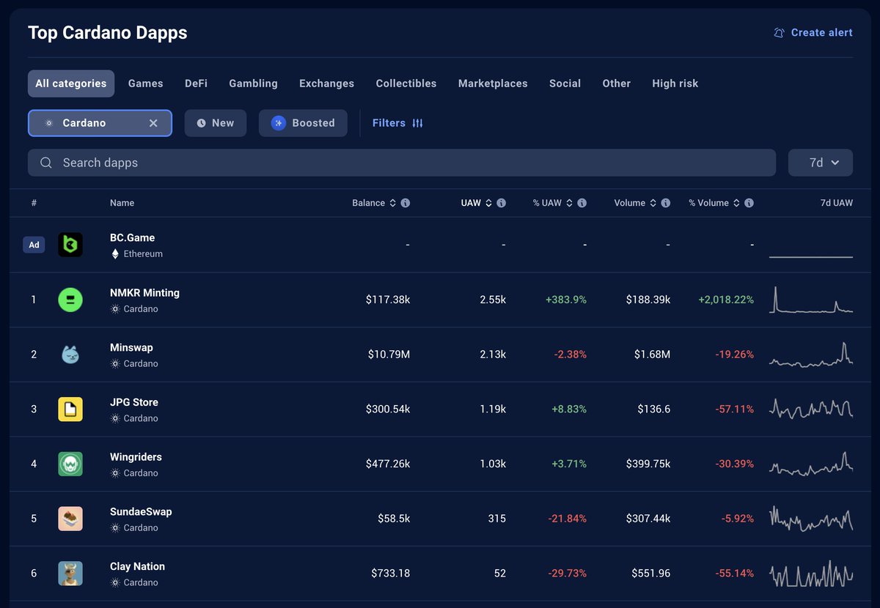Sort by the % Volume column arrows
Screen dimensions: 880x608
736,203
